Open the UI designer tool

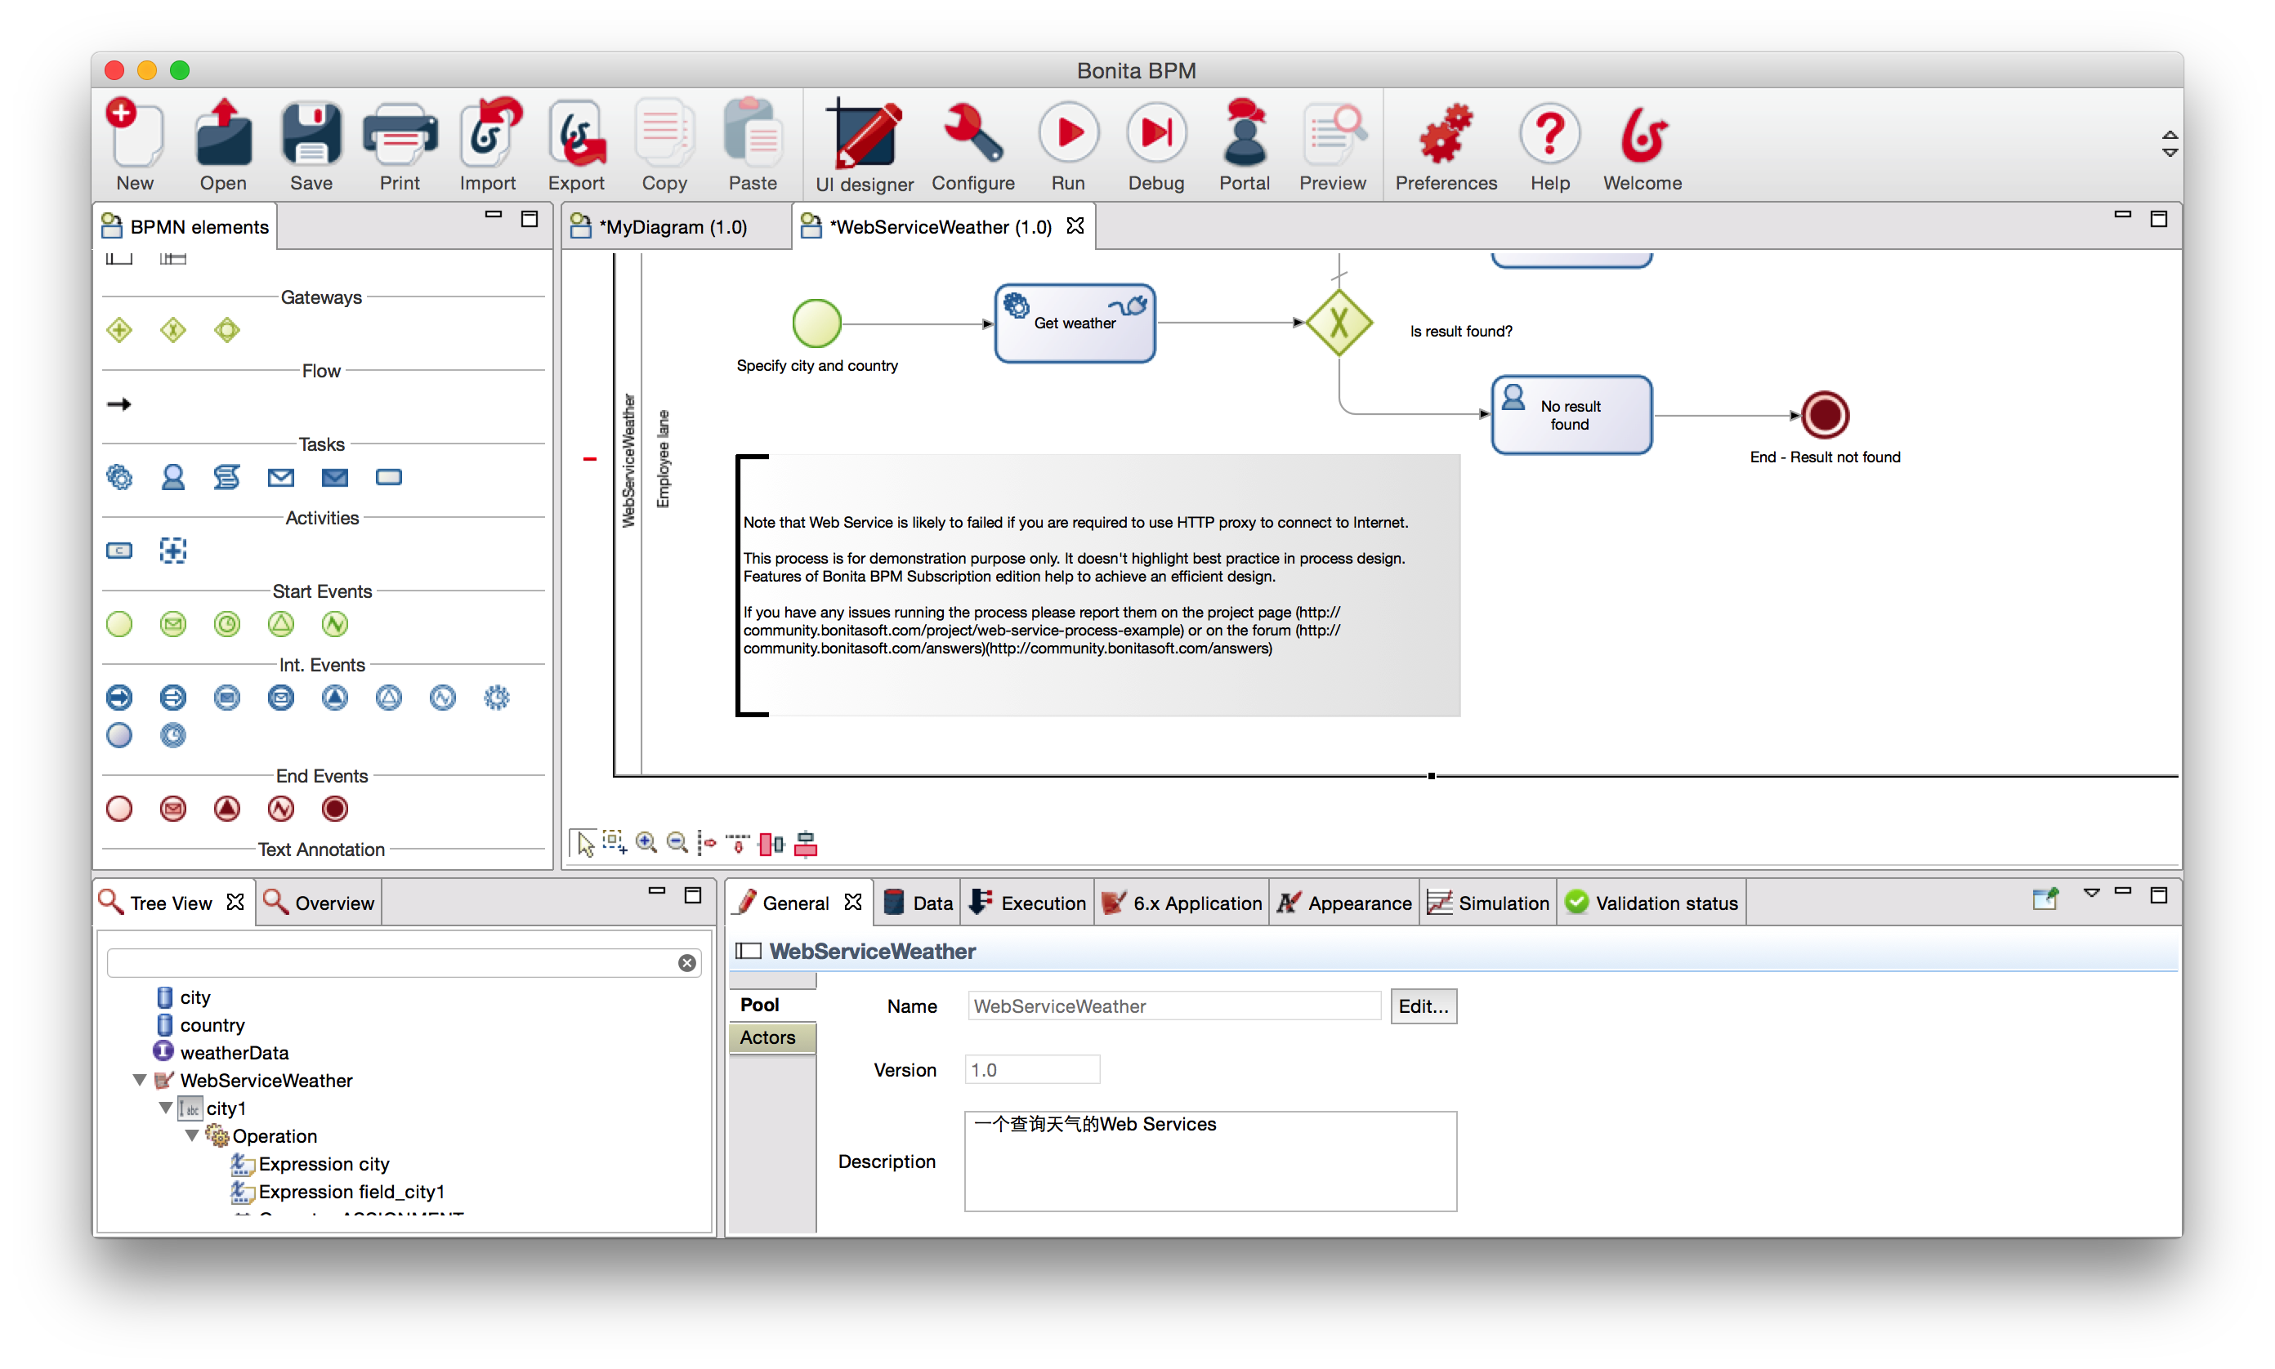click(864, 145)
